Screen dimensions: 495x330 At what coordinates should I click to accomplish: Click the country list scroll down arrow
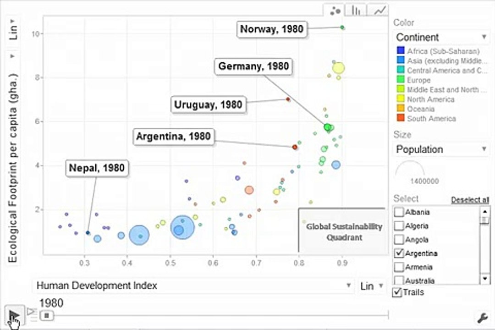pyautogui.click(x=484, y=279)
